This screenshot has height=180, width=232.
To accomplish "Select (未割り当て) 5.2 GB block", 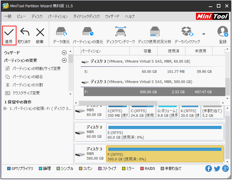I will 212,112.
